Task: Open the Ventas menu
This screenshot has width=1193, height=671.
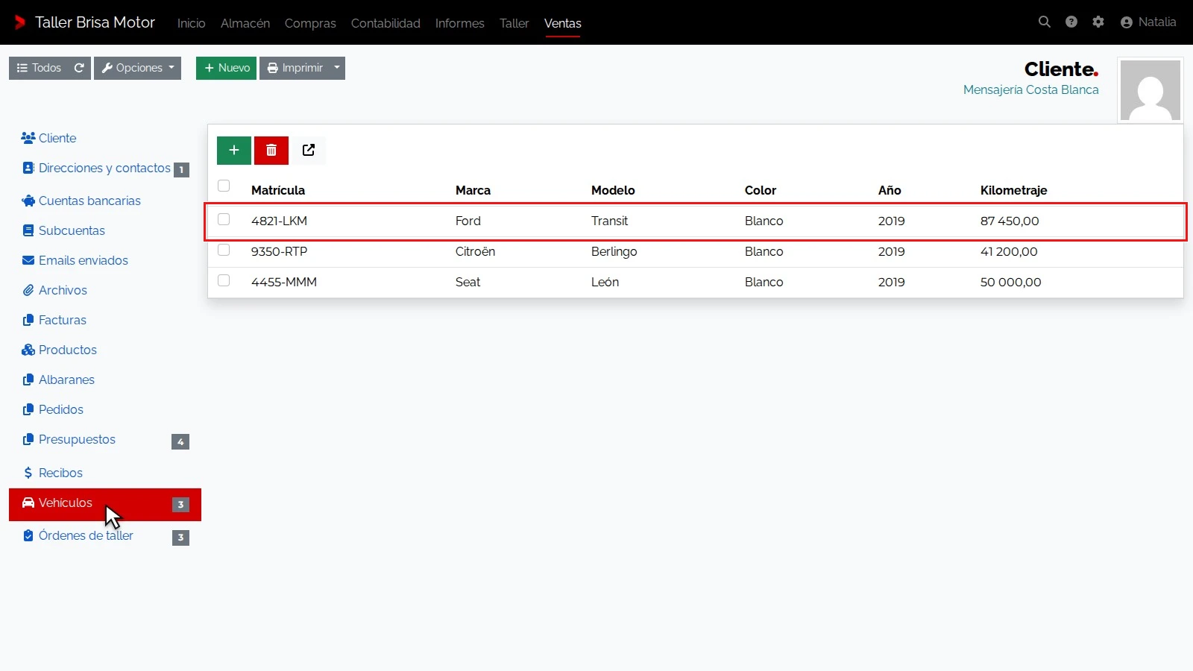Action: [563, 23]
